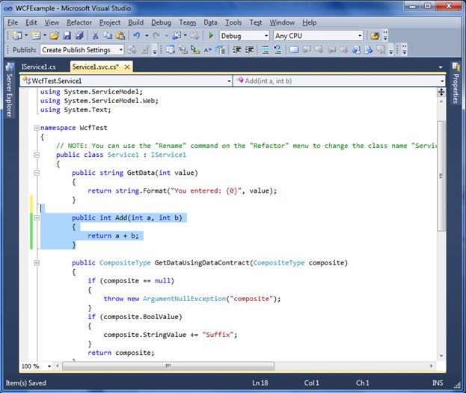Open the Refactor menu
This screenshot has height=393, width=466.
click(79, 22)
